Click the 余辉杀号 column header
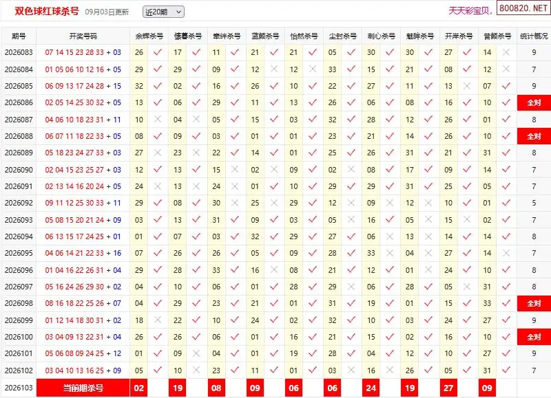This screenshot has width=551, height=398. coord(149,36)
